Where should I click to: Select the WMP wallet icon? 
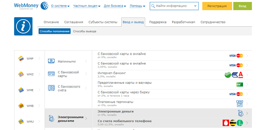pyautogui.click(x=21, y=58)
